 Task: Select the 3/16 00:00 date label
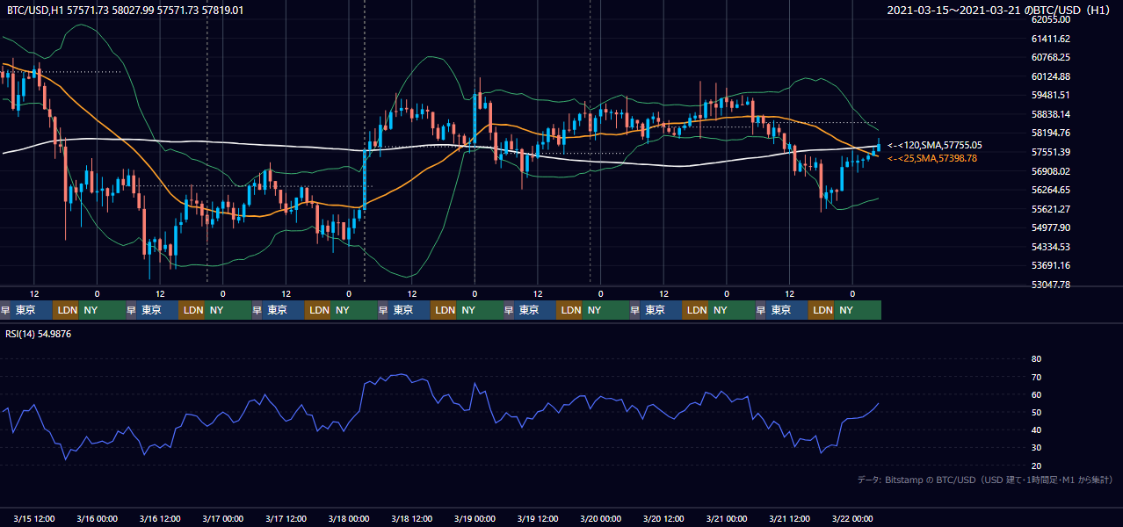pos(97,518)
